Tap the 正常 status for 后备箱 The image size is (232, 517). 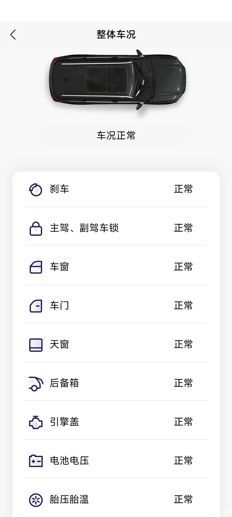[183, 383]
